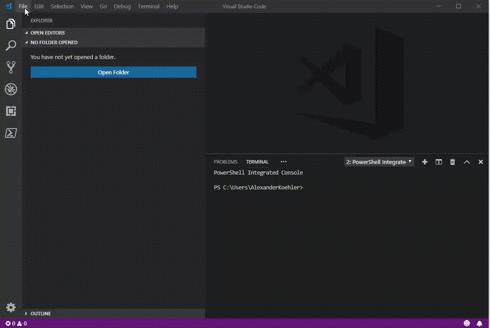Viewport: 490px width, 328px height.
Task: Click the PowerShell prompt line in terminal
Action: click(x=259, y=188)
